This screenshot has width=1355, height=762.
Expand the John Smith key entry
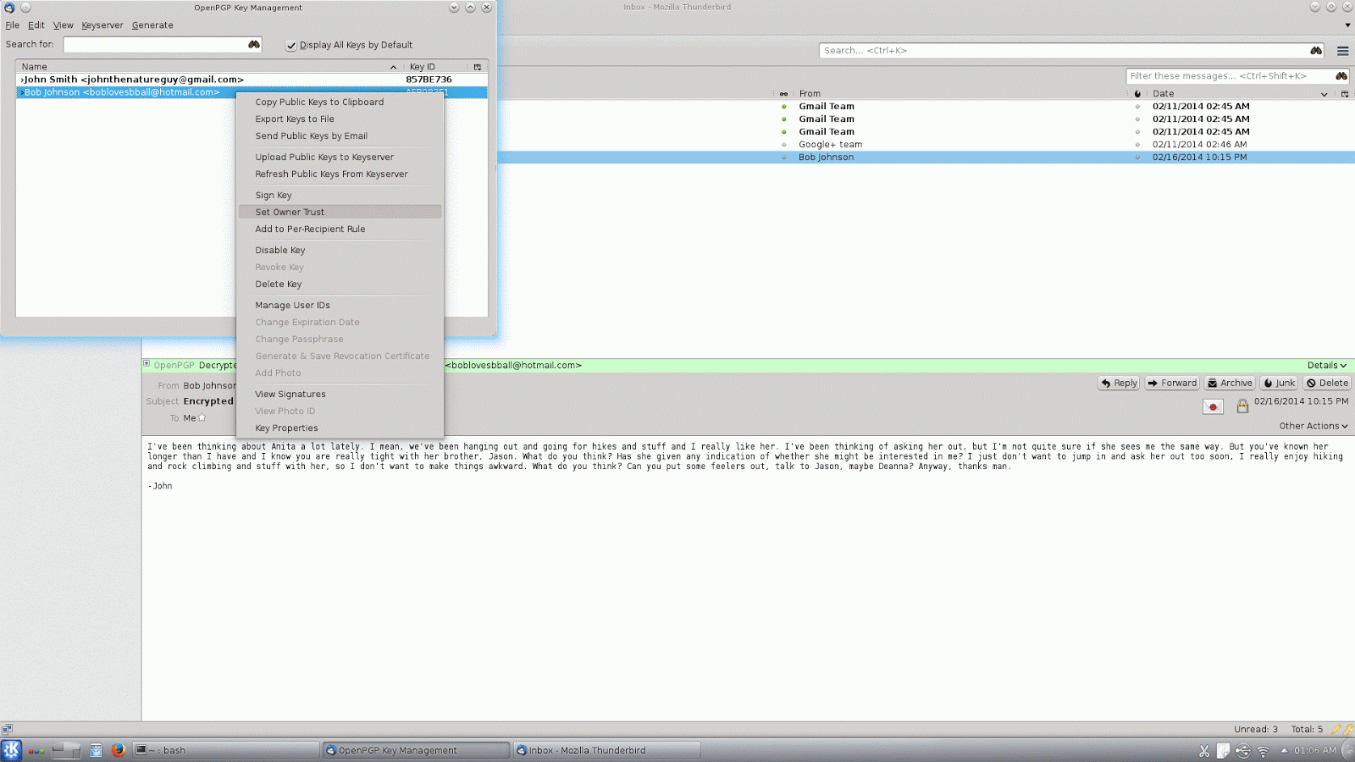[22, 80]
